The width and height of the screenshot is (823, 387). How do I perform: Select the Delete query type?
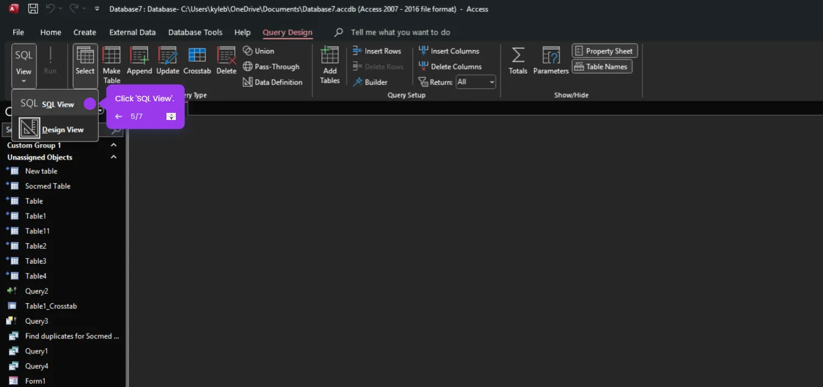click(x=226, y=61)
